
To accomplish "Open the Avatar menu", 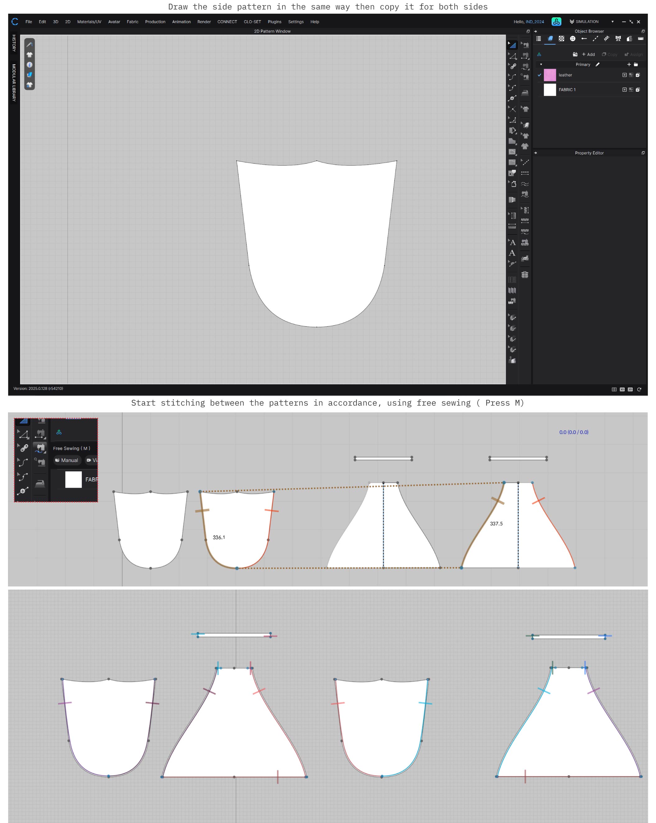I will [x=114, y=22].
